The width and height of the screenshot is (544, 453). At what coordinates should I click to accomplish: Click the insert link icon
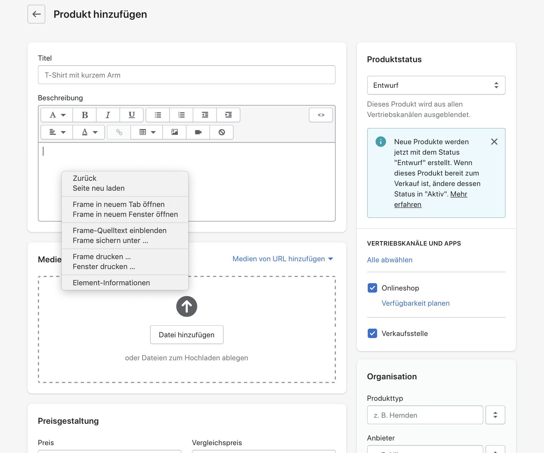(x=119, y=132)
